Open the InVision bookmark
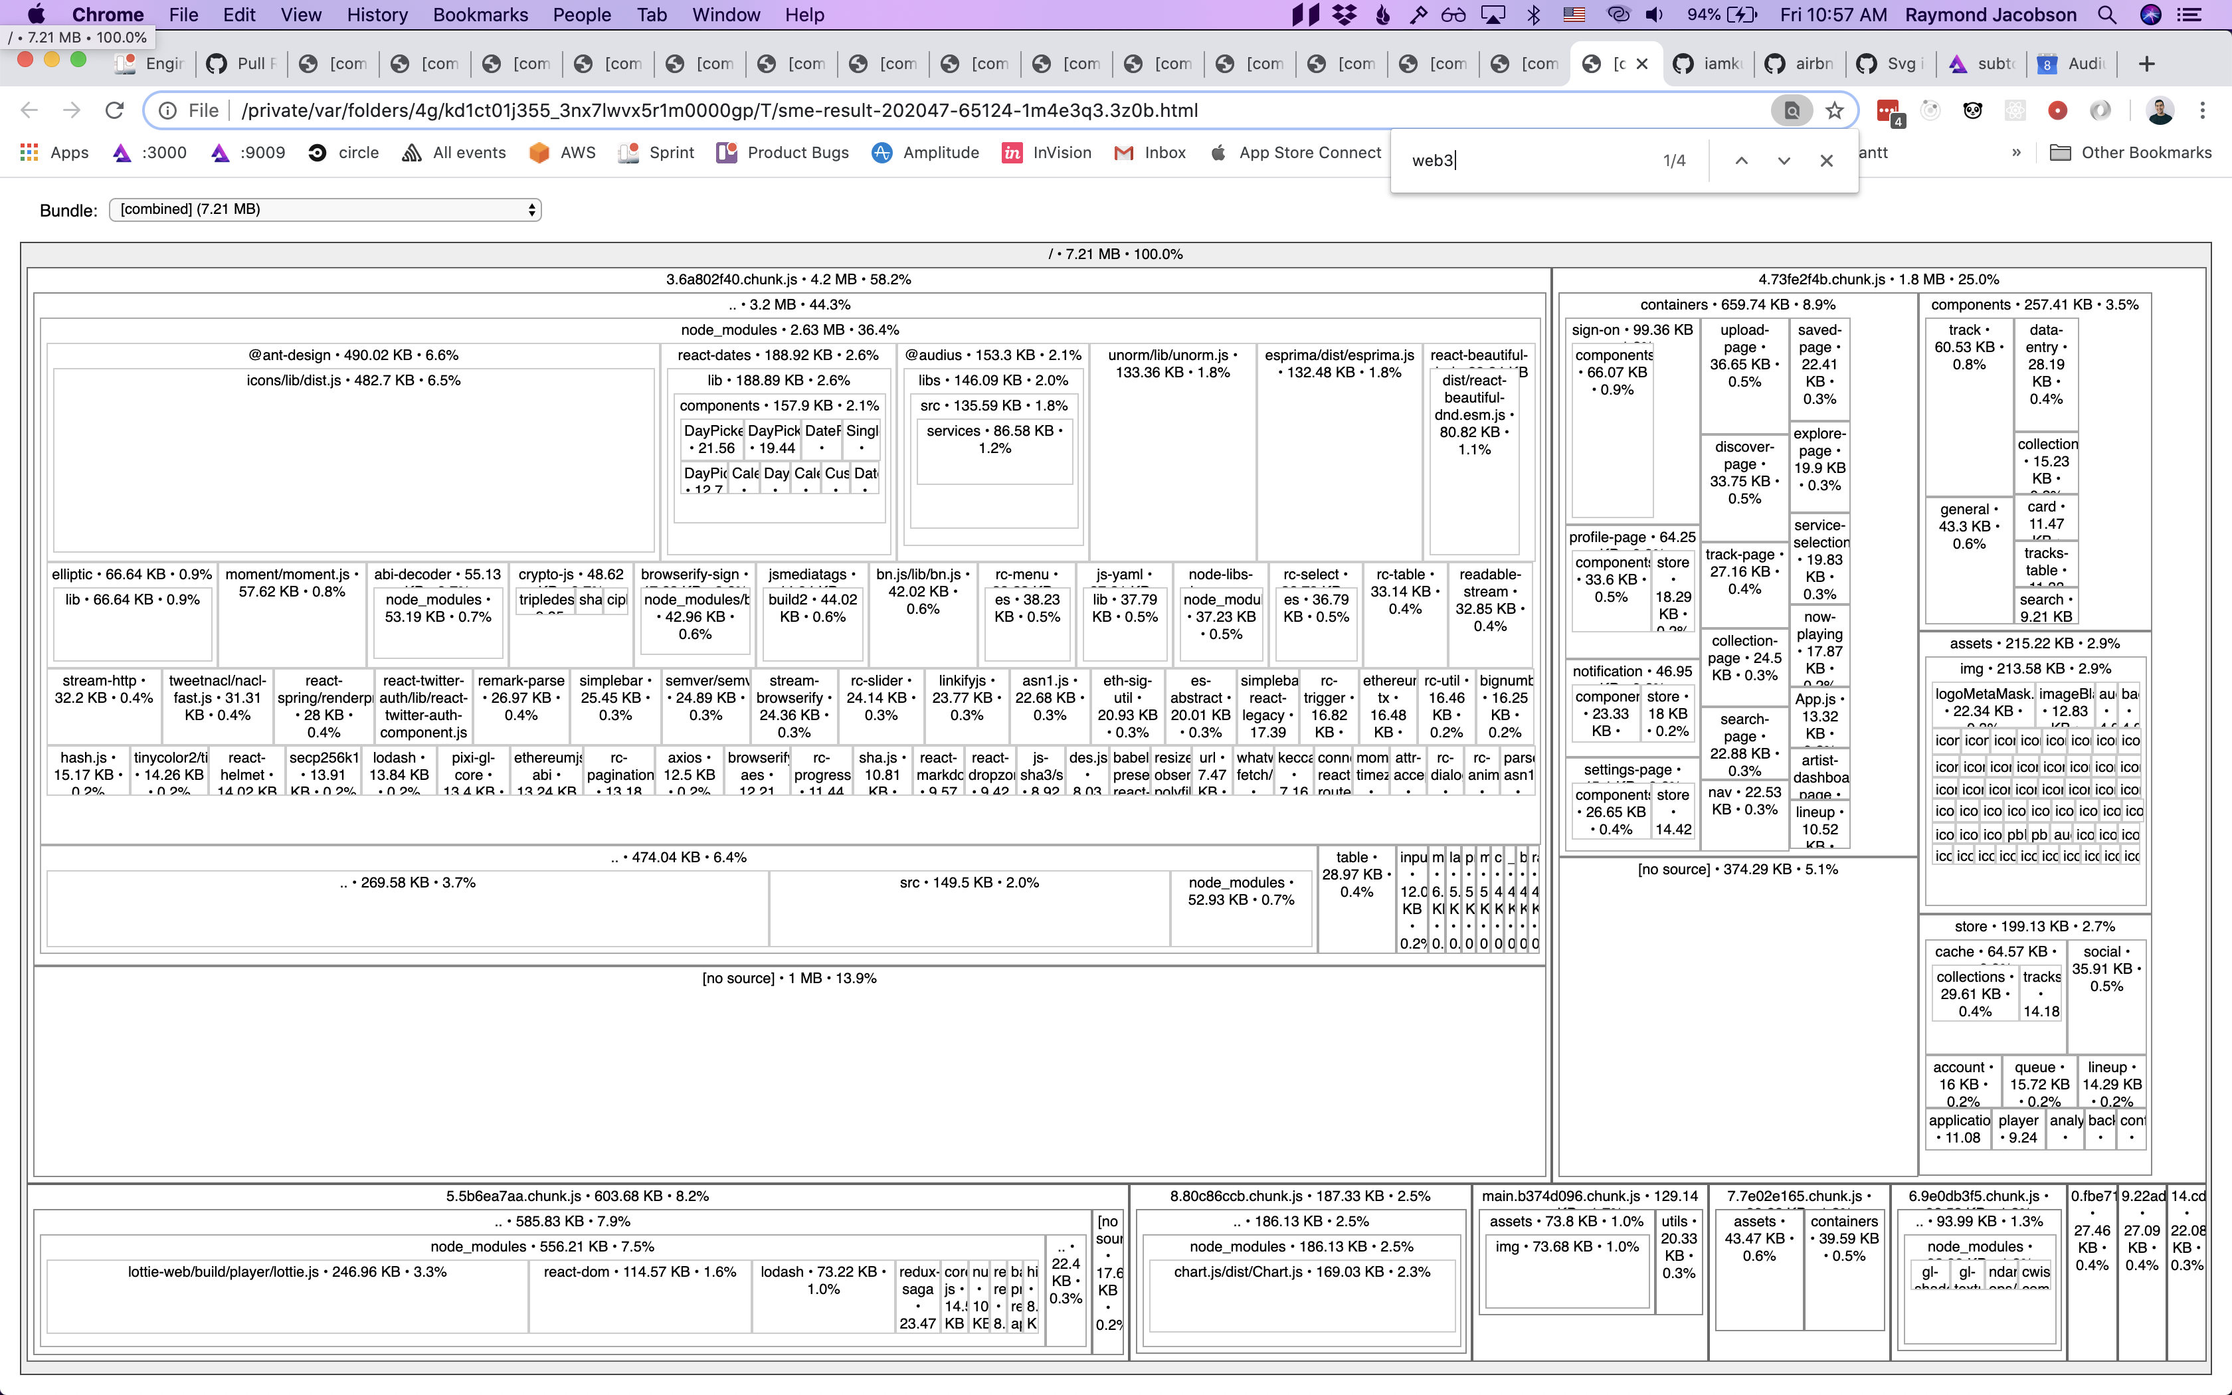2232x1395 pixels. (1046, 152)
